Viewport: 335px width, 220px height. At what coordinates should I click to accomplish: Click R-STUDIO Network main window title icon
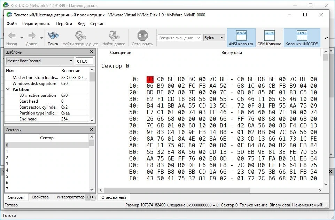(6, 5)
